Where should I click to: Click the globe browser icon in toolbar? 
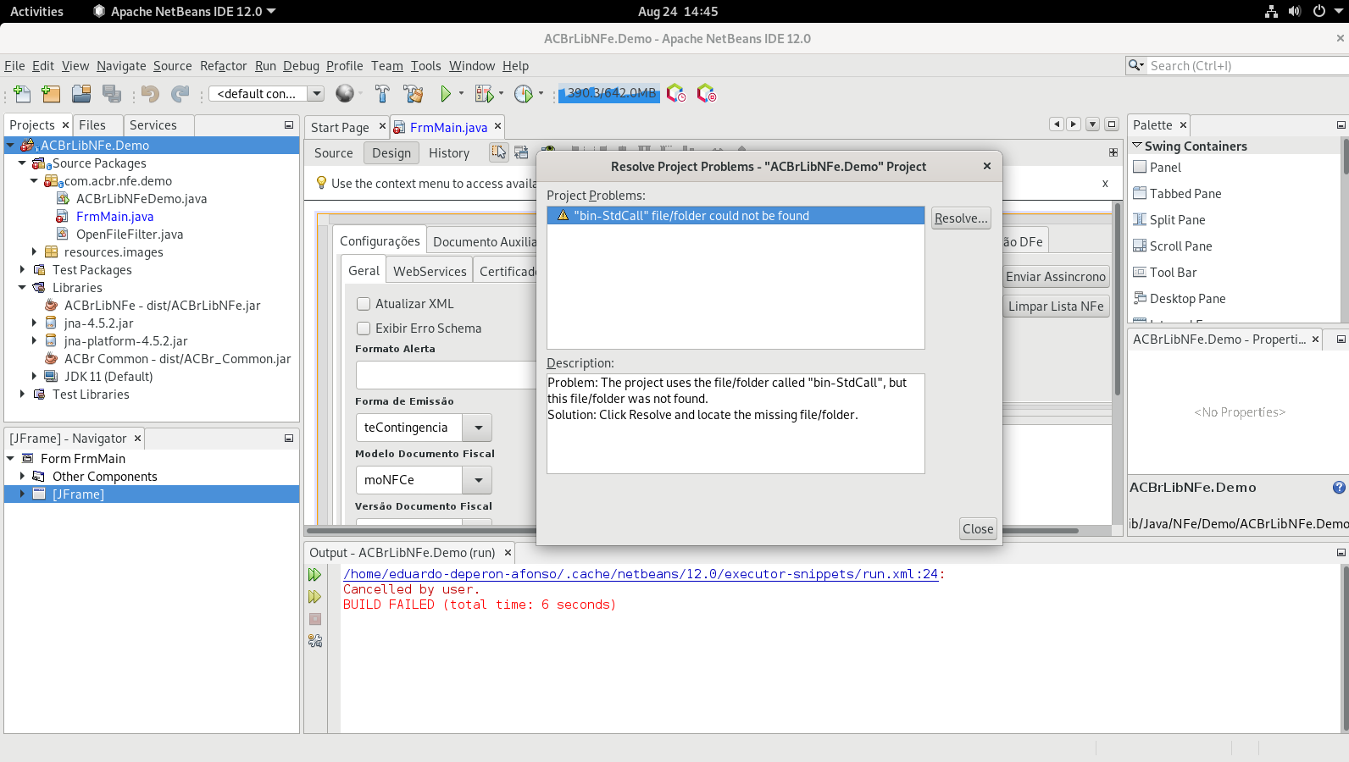pos(345,93)
